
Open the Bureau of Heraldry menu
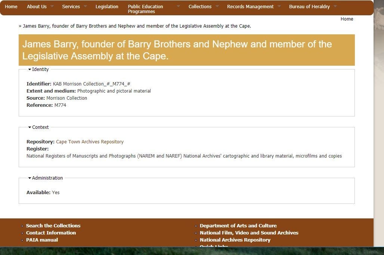tap(309, 7)
